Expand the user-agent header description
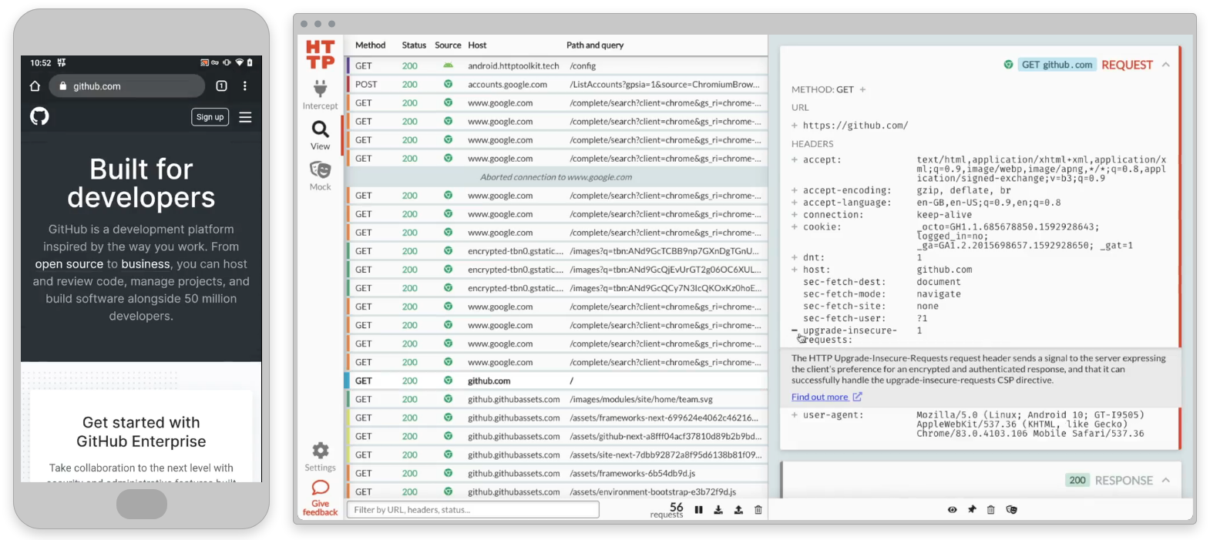Image resolution: width=1210 pixels, height=540 pixels. coord(795,414)
